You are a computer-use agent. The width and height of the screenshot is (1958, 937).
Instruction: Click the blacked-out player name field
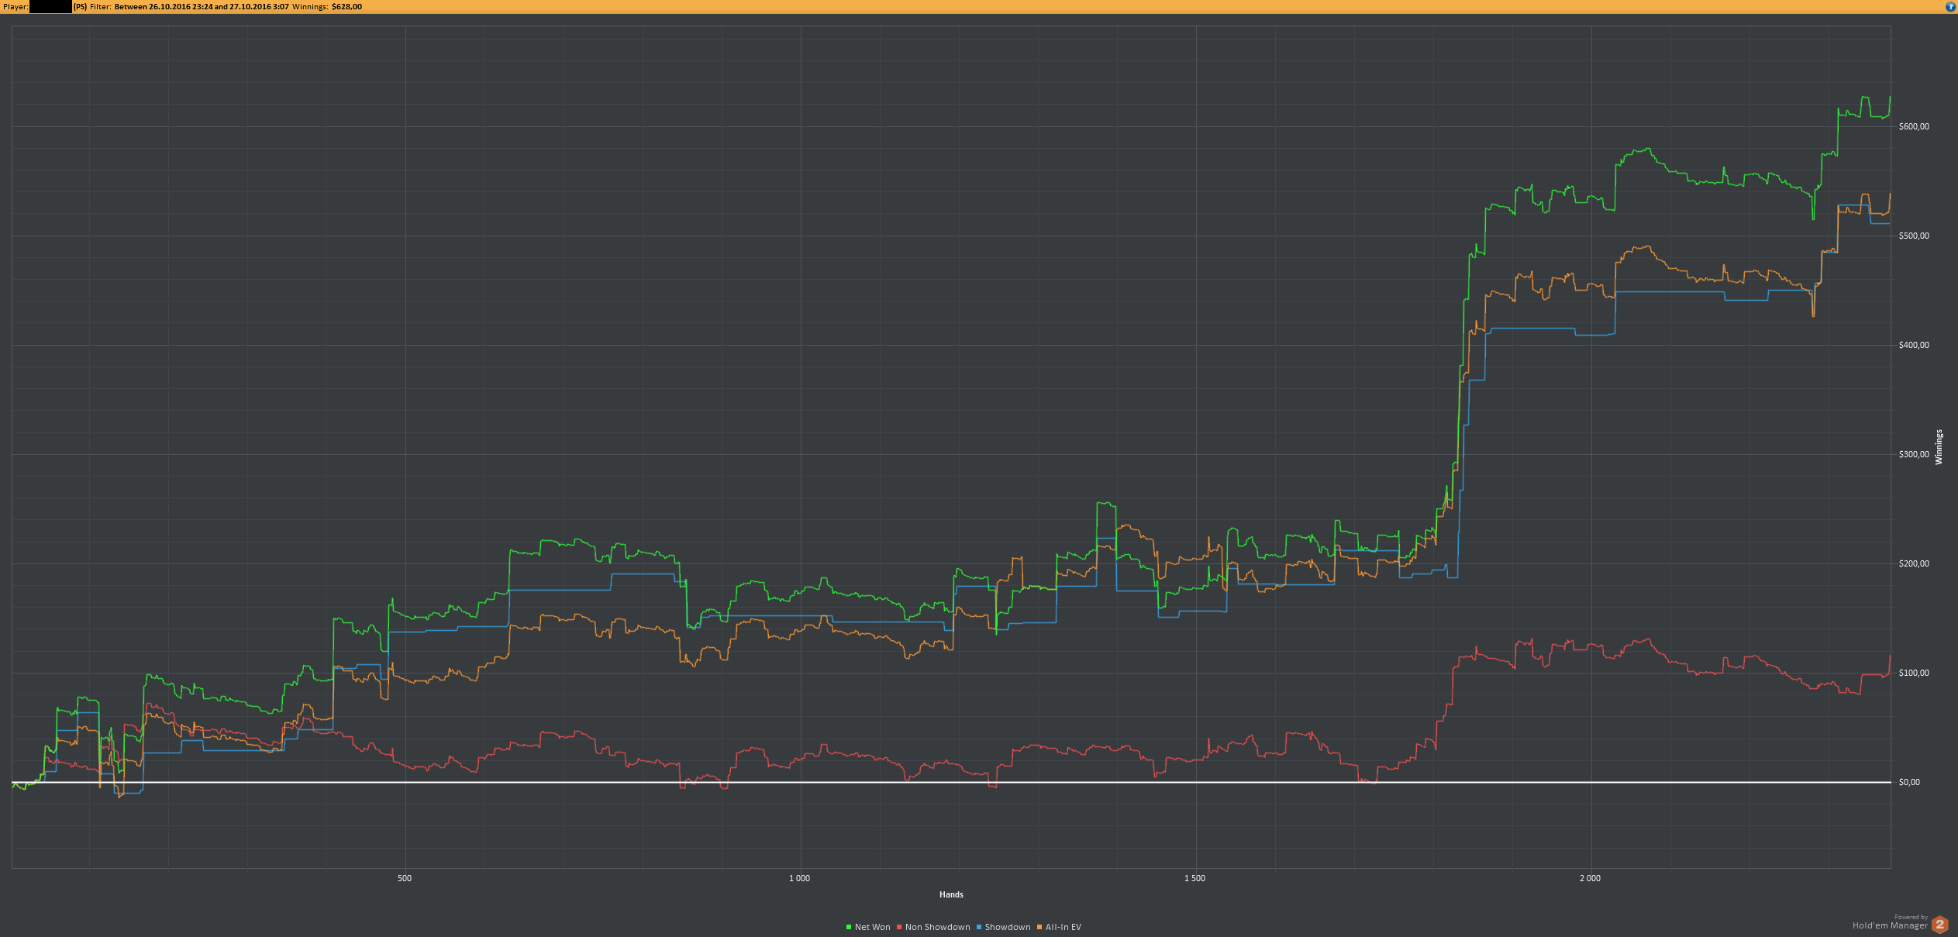(x=50, y=7)
